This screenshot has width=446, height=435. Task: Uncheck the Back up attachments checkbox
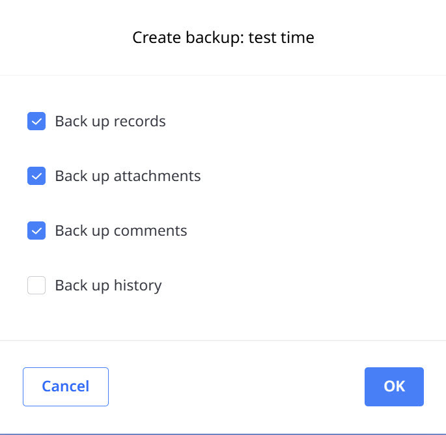[x=36, y=176]
